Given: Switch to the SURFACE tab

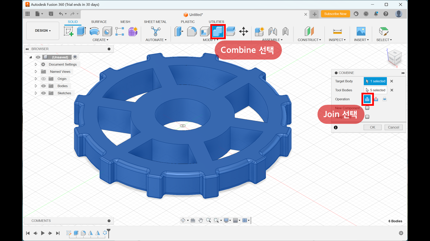Looking at the screenshot, I should tap(99, 22).
